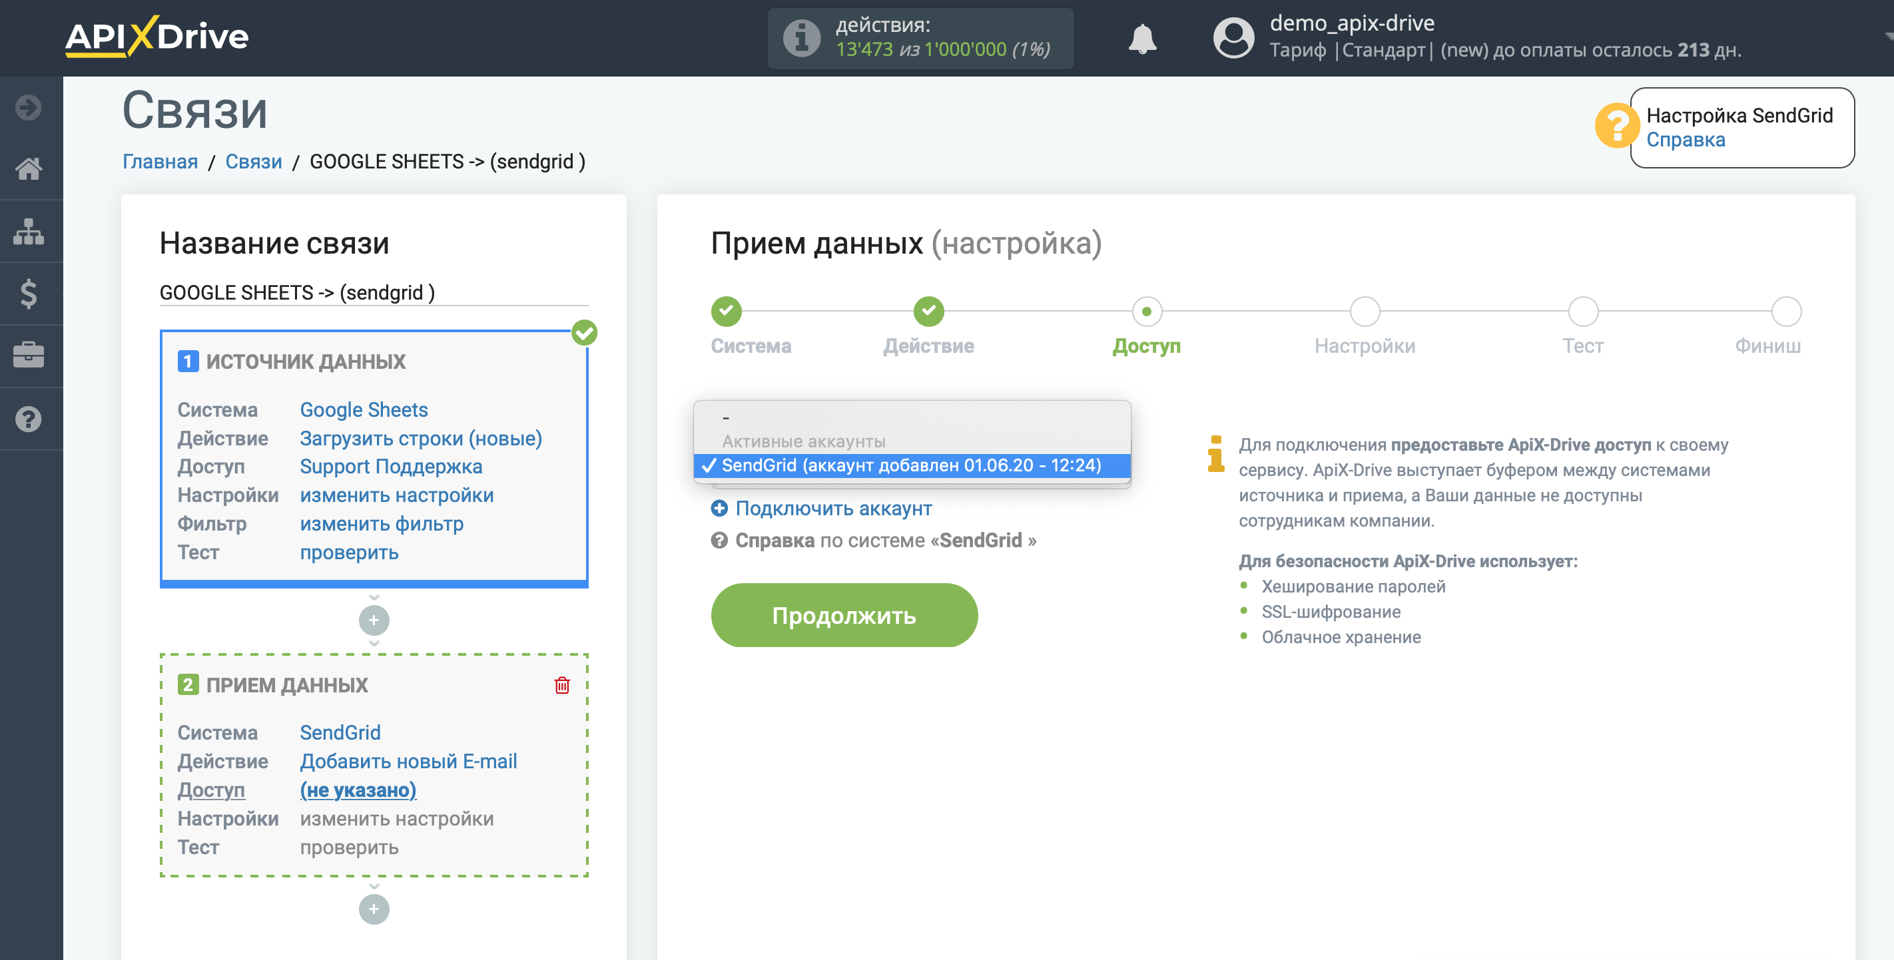1894x960 pixels.
Task: Expand sidebar with arrow icon
Action: click(x=29, y=107)
